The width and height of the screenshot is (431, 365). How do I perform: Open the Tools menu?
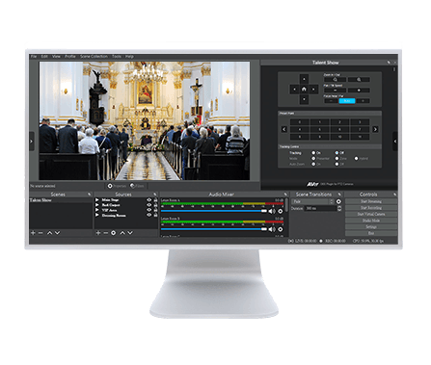click(117, 57)
